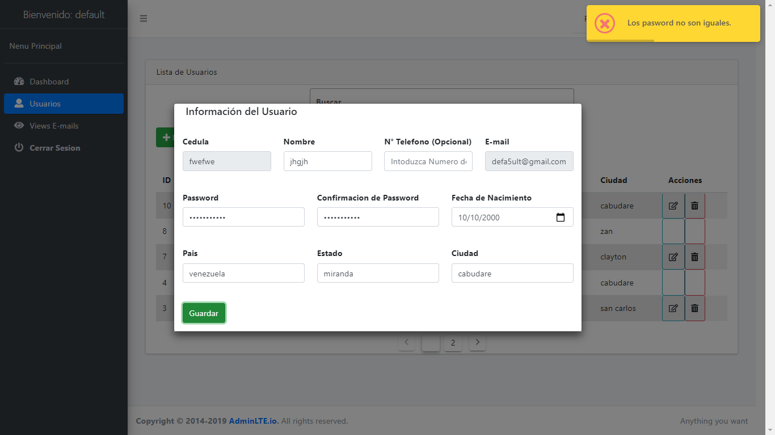This screenshot has height=435, width=775.
Task: Focus the Nombre field containing jhgjh
Action: point(328,161)
